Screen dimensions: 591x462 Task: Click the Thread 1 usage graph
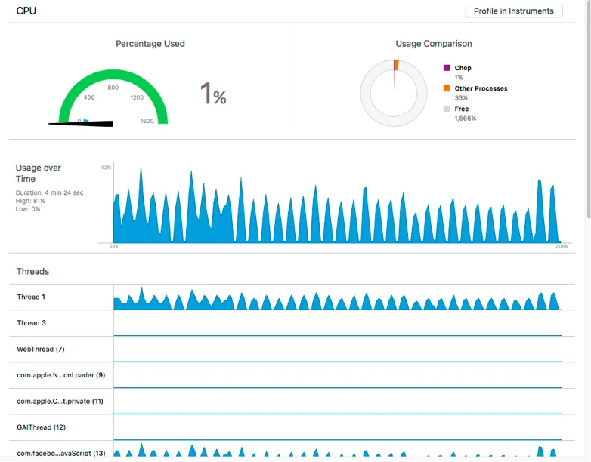pyautogui.click(x=337, y=299)
